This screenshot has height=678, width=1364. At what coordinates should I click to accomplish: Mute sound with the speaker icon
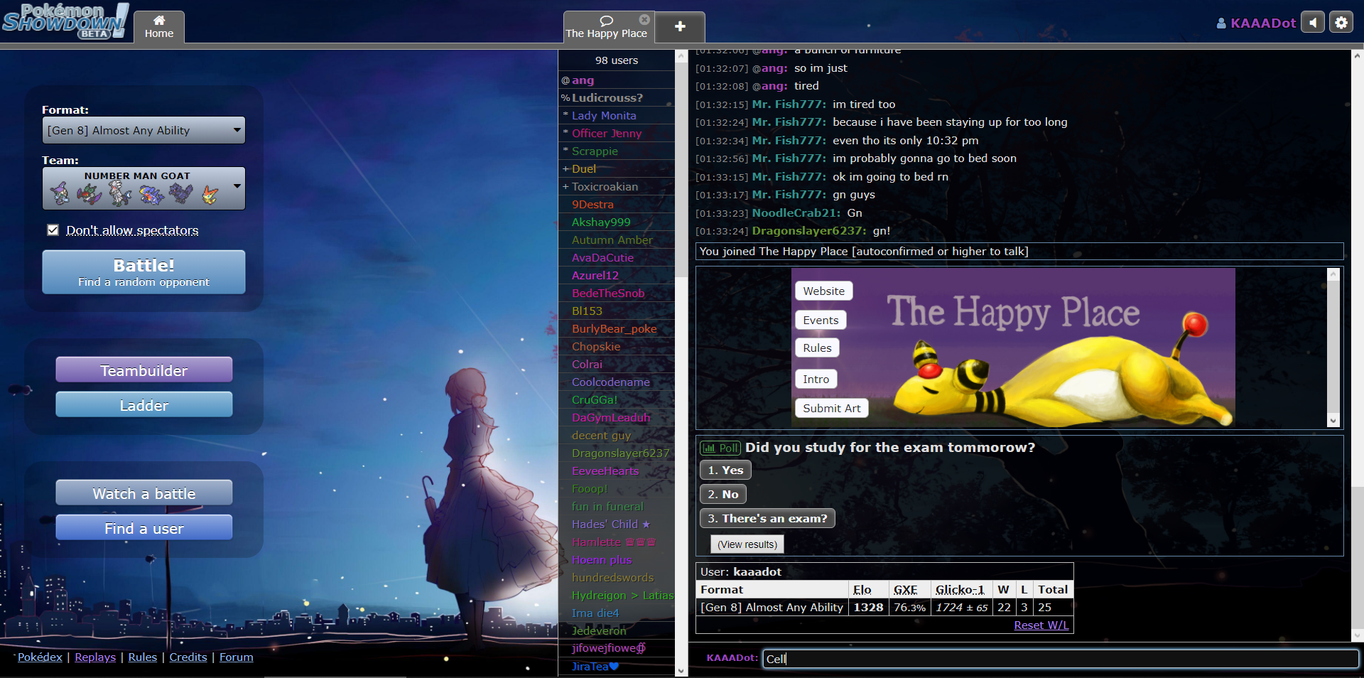click(1313, 23)
